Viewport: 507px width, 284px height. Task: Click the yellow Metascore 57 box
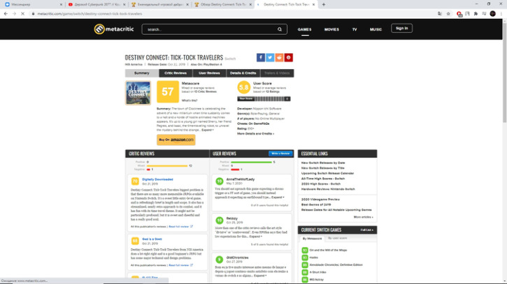click(x=168, y=91)
